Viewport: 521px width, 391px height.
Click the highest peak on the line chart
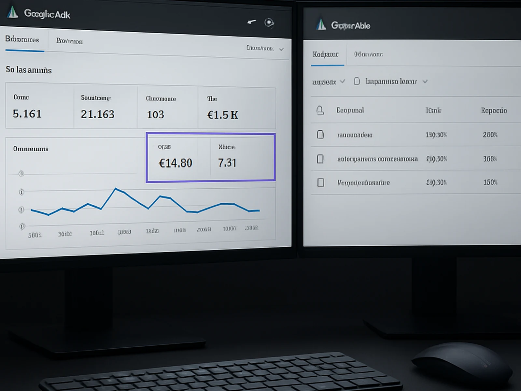[116, 188]
